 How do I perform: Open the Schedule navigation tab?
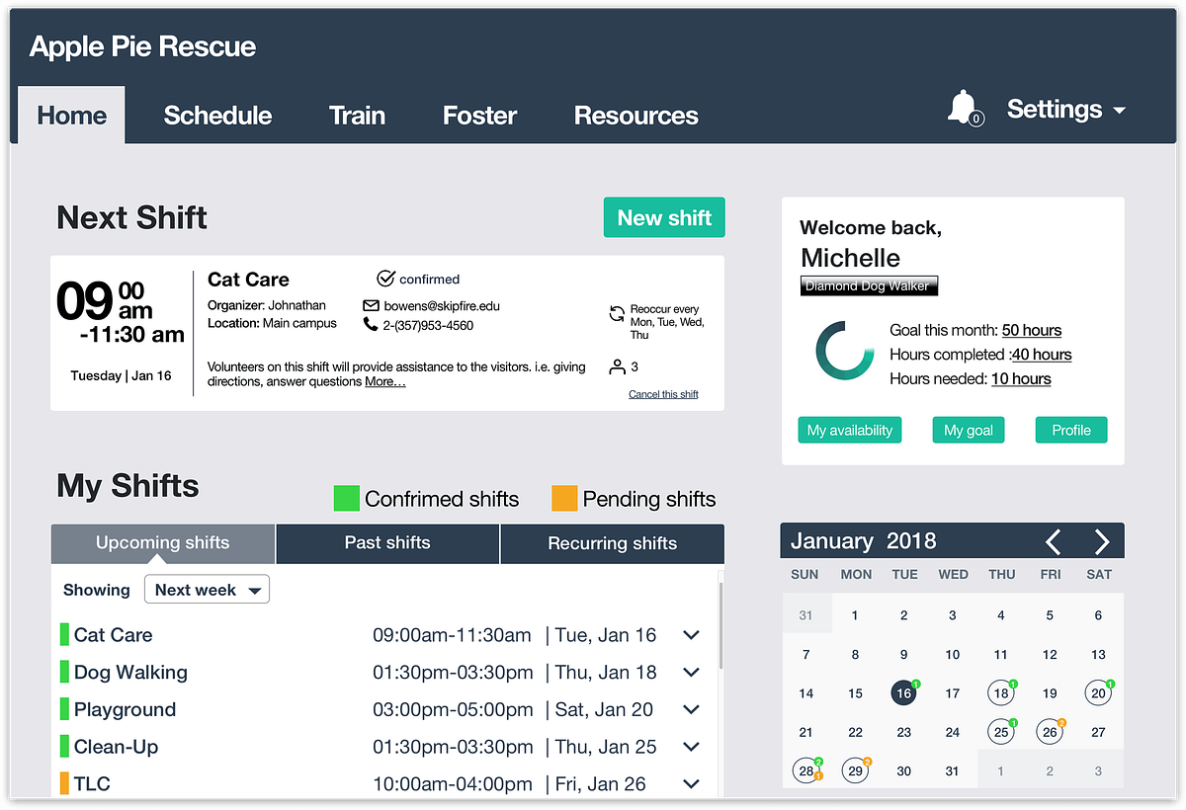point(217,116)
